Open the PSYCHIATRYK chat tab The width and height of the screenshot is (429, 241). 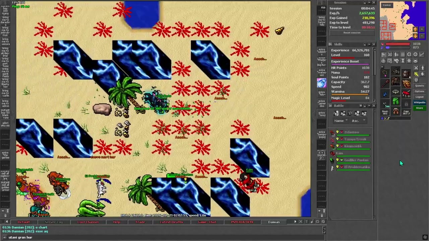click(242, 222)
